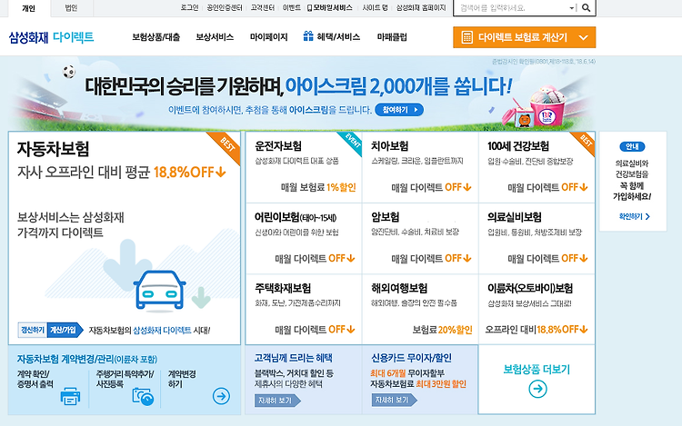Open the 사이트맵 link
Image resolution: width=682 pixels, height=426 pixels.
coord(375,8)
